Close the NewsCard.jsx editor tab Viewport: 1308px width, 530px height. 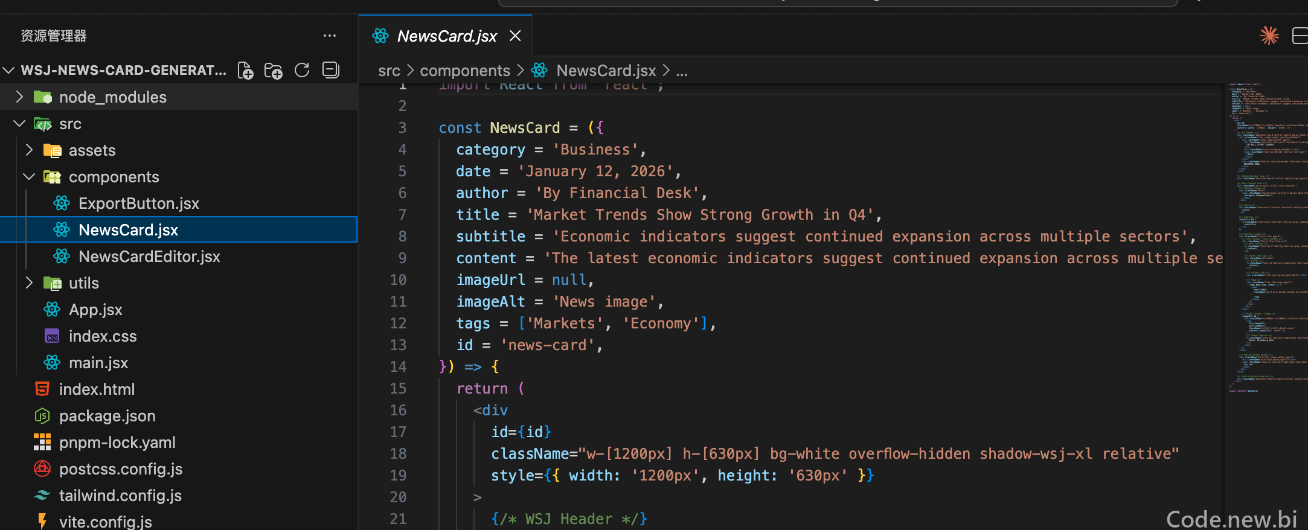coord(515,36)
